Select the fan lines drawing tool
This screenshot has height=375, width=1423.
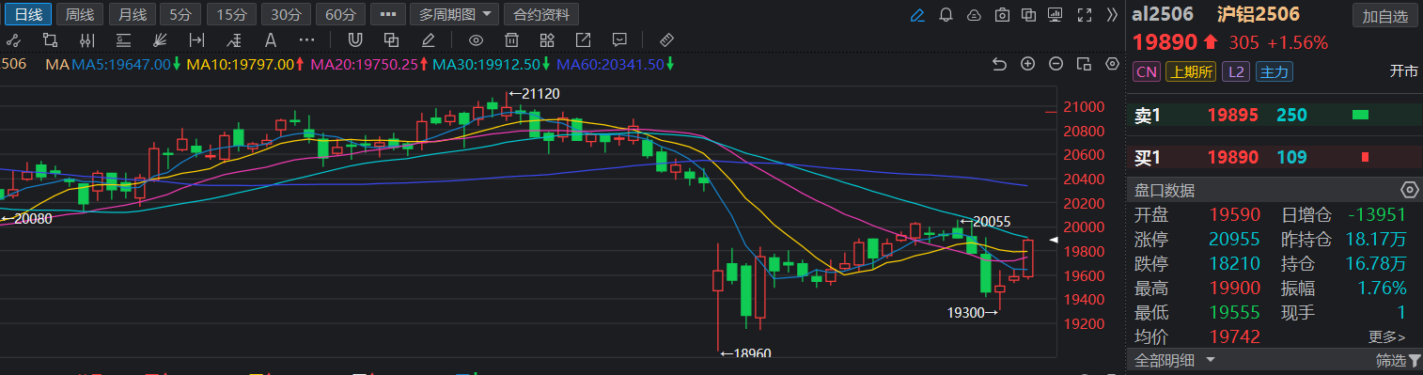(161, 39)
